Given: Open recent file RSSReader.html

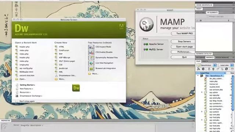Looking at the screenshot, I should pos(26,72).
